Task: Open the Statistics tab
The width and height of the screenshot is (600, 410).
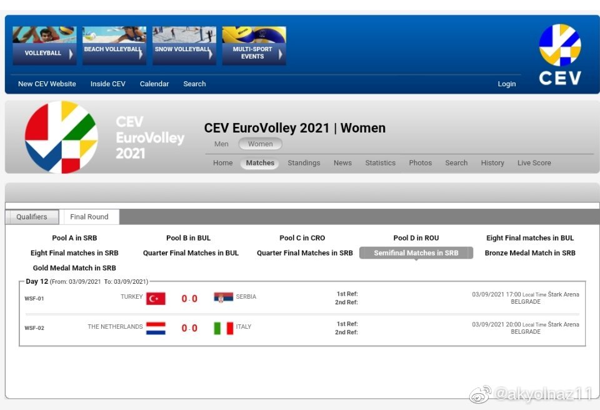Action: (381, 162)
